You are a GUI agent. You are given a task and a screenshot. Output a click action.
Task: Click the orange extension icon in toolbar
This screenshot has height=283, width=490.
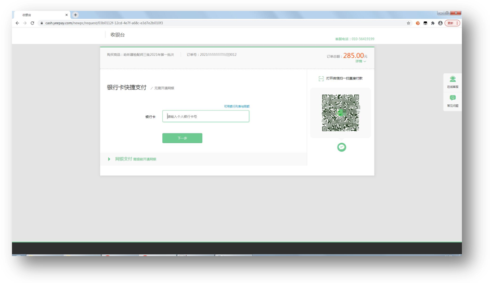coord(418,23)
